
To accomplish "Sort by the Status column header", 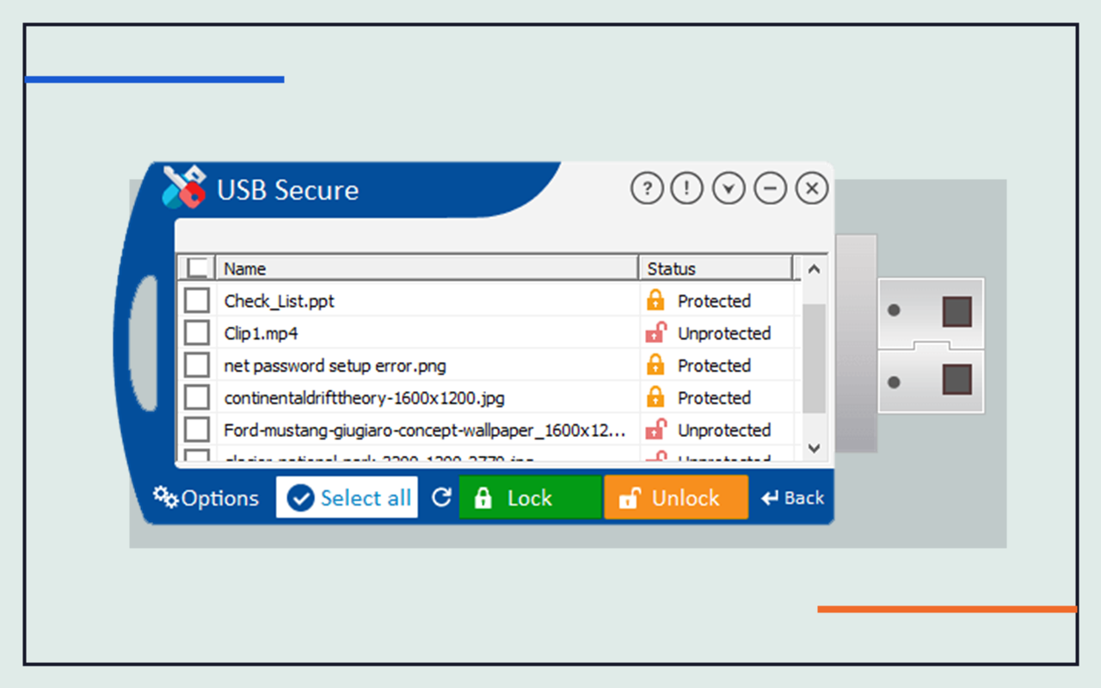I will 716,267.
